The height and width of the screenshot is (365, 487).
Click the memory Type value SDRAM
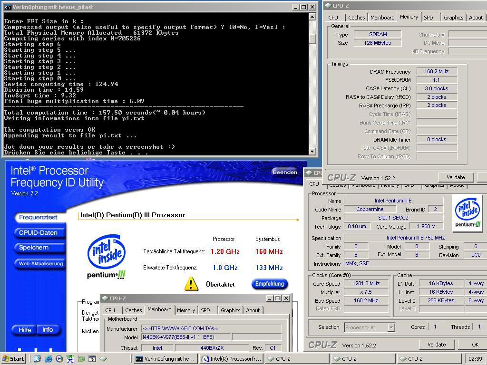click(x=377, y=34)
